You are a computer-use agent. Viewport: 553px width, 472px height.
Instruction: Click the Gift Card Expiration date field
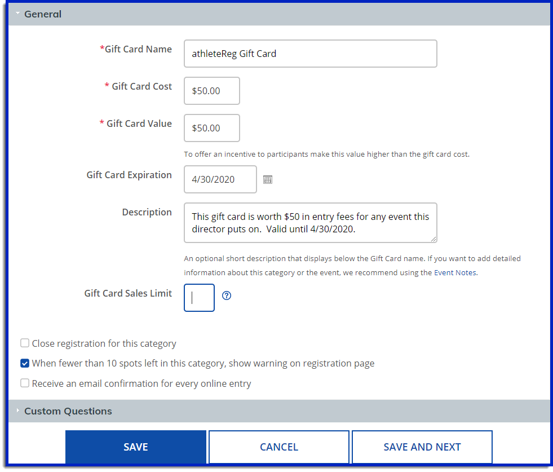pyautogui.click(x=220, y=179)
